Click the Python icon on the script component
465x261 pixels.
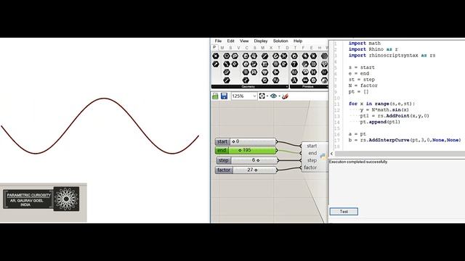[x=323, y=157]
